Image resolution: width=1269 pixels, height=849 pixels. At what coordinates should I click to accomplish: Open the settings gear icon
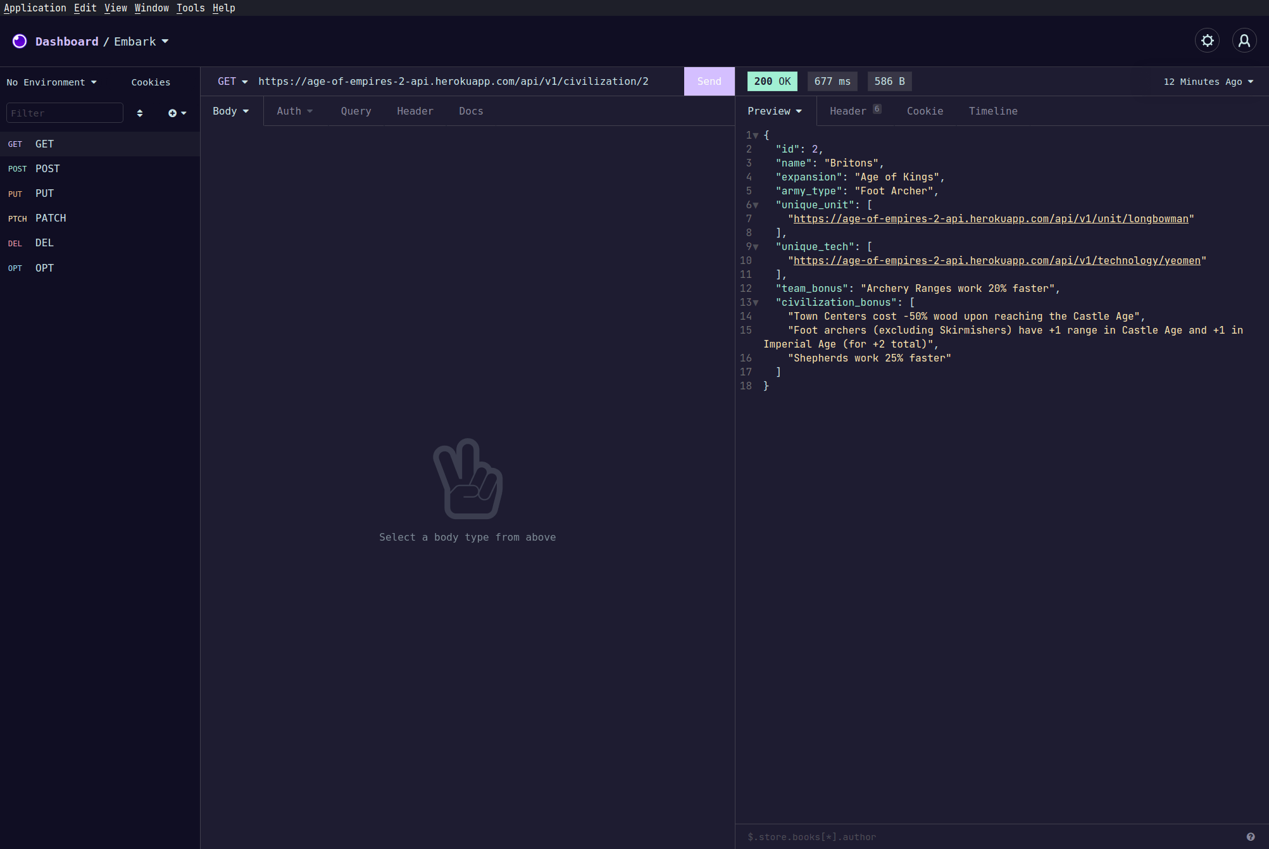pyautogui.click(x=1207, y=41)
